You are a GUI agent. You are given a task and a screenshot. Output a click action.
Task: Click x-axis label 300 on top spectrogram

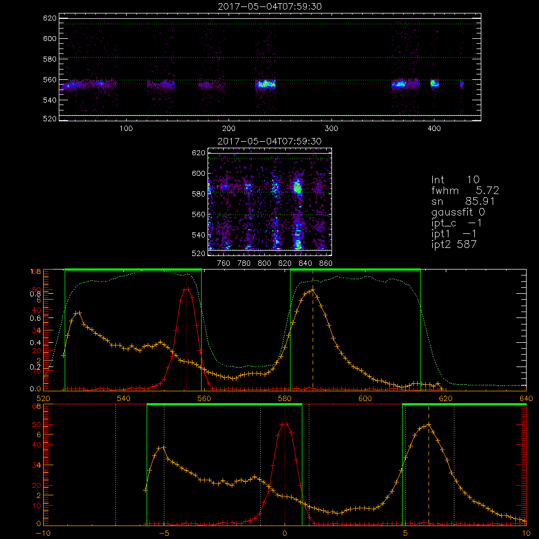tap(331, 129)
